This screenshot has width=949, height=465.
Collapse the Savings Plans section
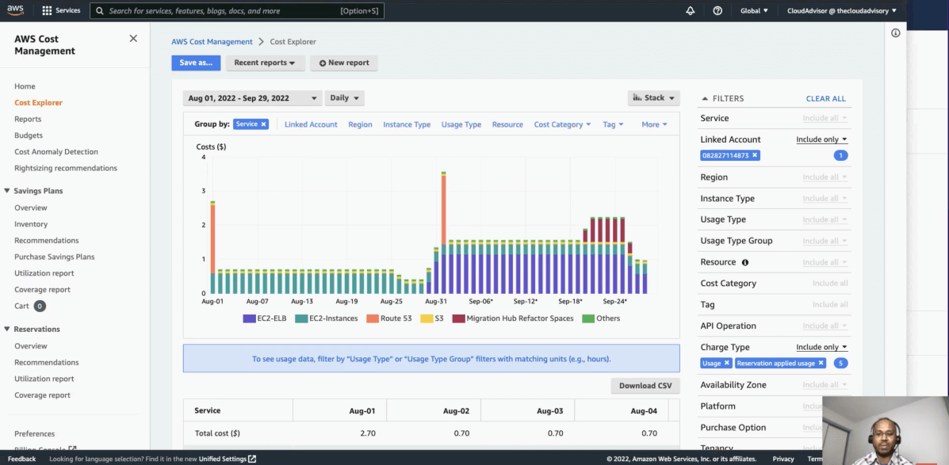(x=7, y=191)
